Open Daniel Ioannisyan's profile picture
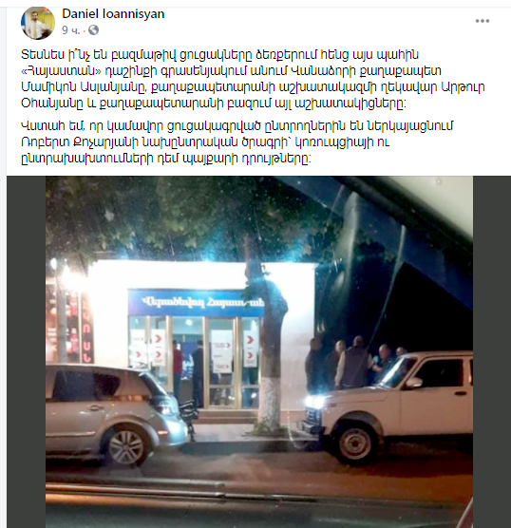The image size is (511, 528). click(x=38, y=23)
